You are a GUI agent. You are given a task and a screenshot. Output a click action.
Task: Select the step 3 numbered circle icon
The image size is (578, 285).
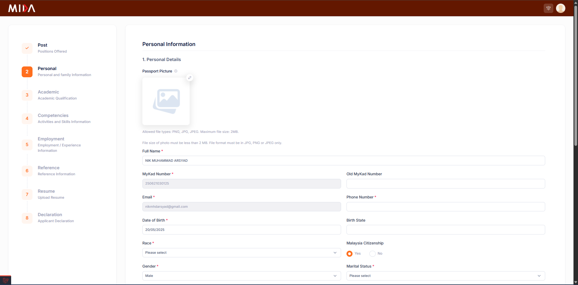[x=27, y=95]
